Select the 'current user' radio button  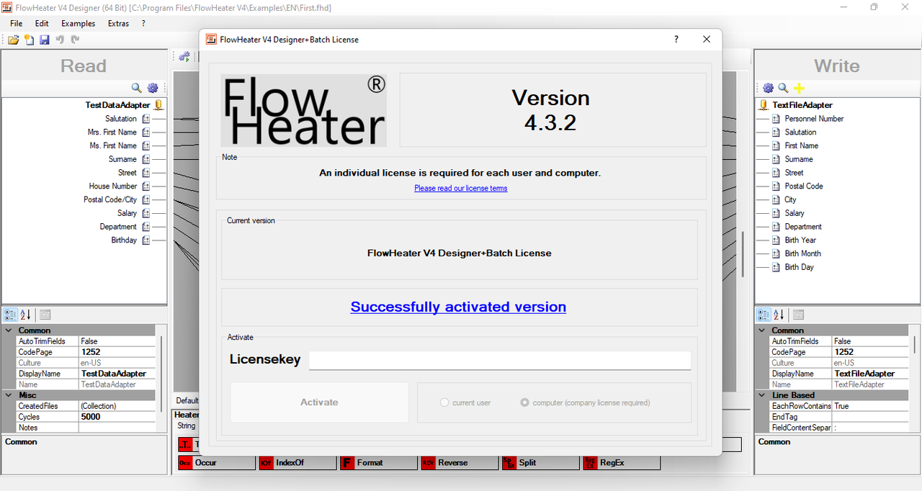444,402
